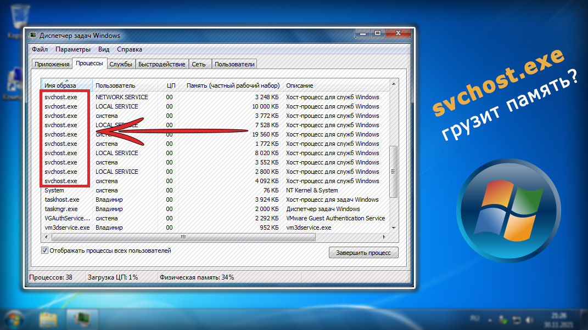Click the taskbar clock
The image size is (588, 330).
[x=559, y=320]
